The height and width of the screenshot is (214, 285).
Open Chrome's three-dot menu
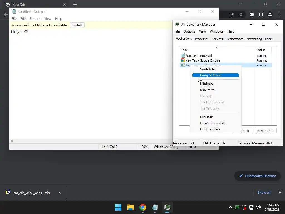tap(279, 14)
